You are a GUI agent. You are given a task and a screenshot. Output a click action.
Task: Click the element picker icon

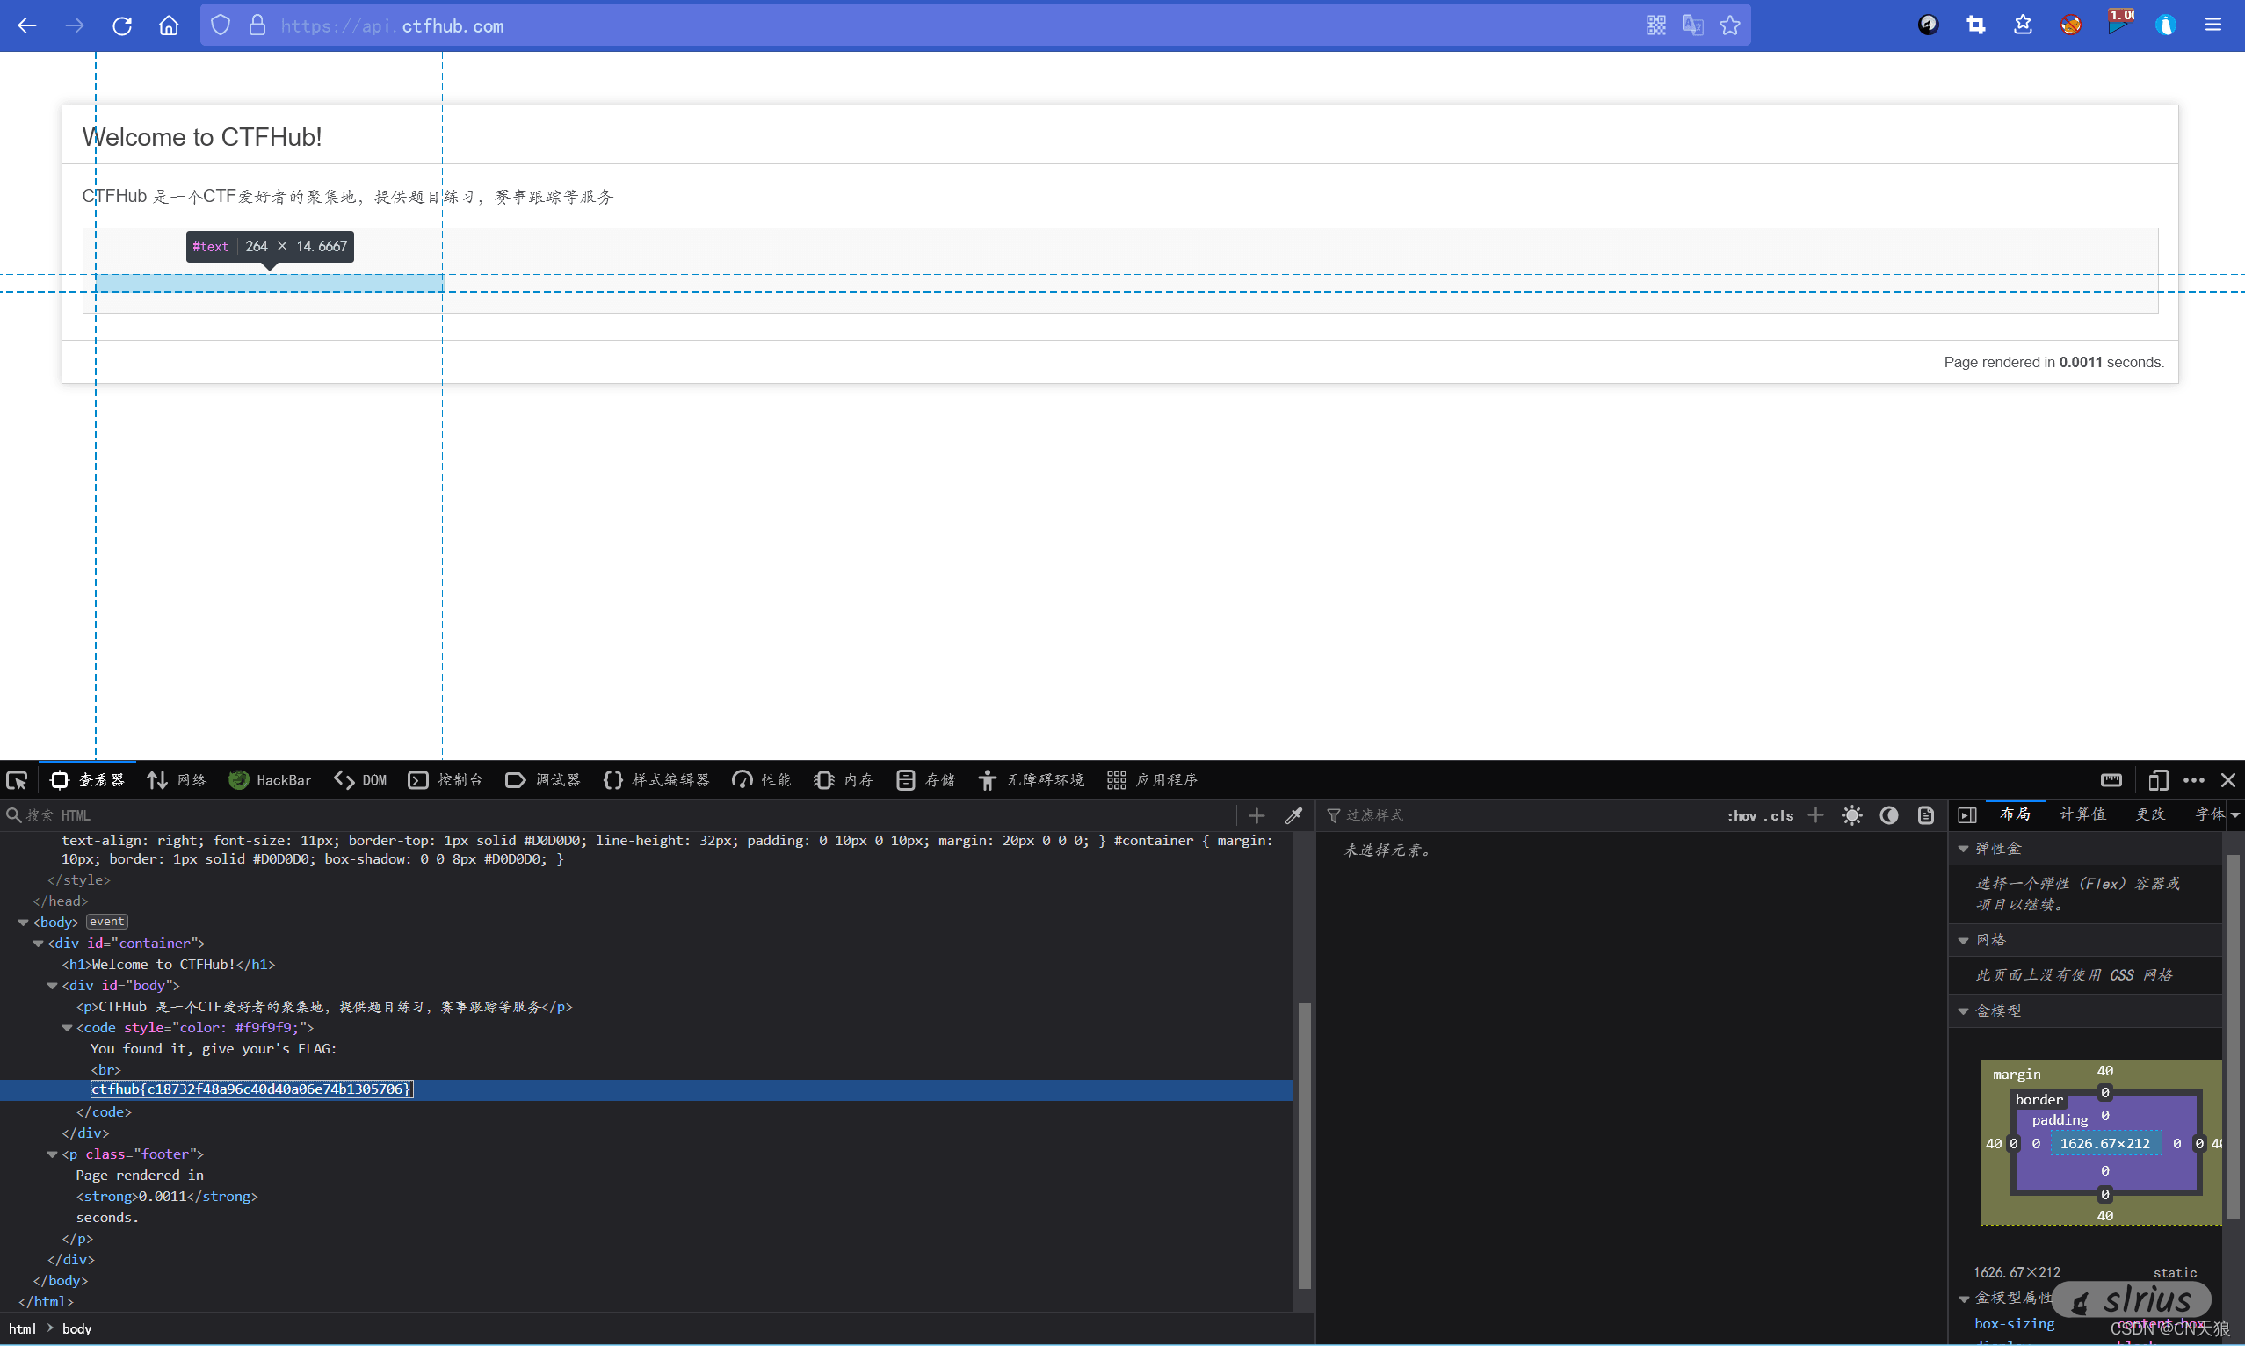18,780
